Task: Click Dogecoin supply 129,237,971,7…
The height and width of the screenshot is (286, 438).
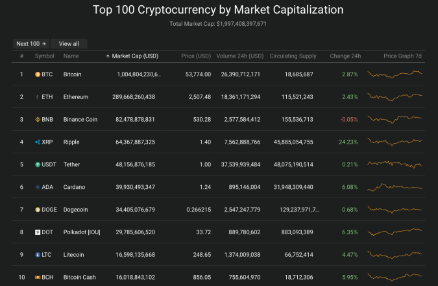Action: click(299, 210)
